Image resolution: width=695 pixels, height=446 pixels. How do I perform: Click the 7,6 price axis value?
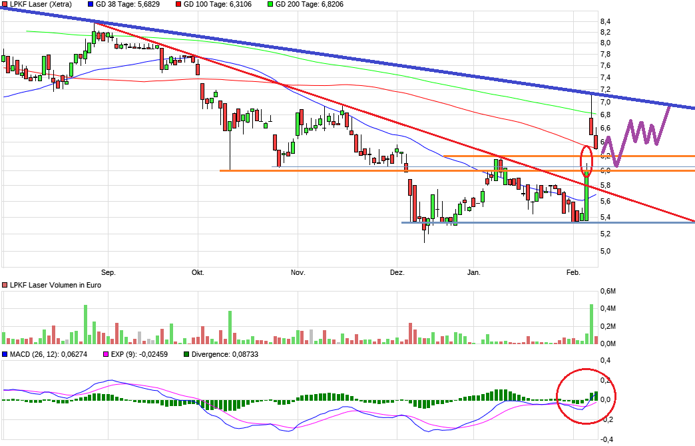point(606,66)
